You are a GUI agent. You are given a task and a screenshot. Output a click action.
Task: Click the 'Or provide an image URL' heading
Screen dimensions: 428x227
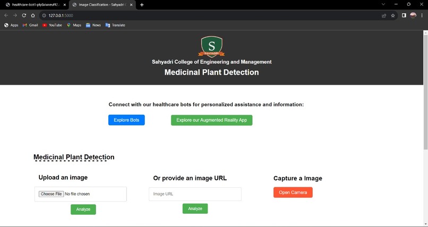pos(190,178)
